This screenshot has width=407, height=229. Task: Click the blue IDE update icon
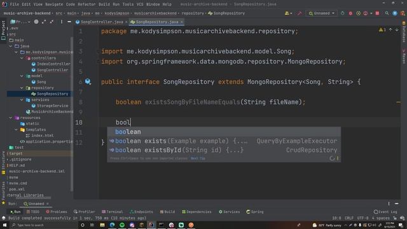[395, 13]
